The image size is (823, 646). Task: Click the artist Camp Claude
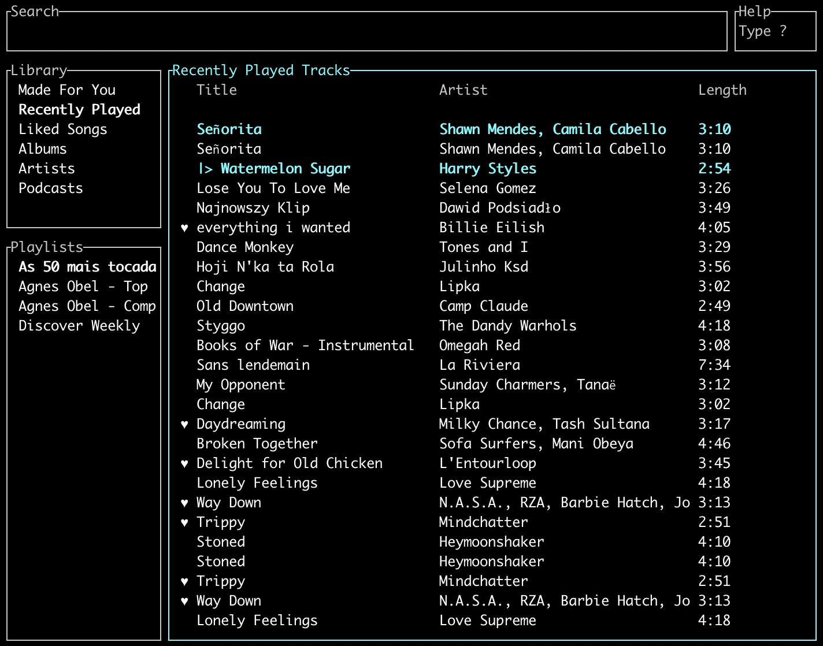point(484,306)
